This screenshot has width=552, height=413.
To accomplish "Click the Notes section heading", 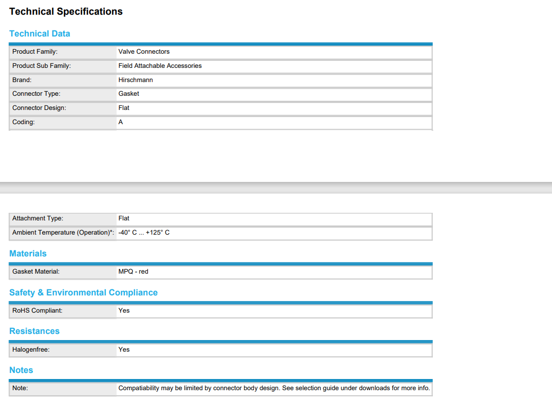I will [x=21, y=370].
